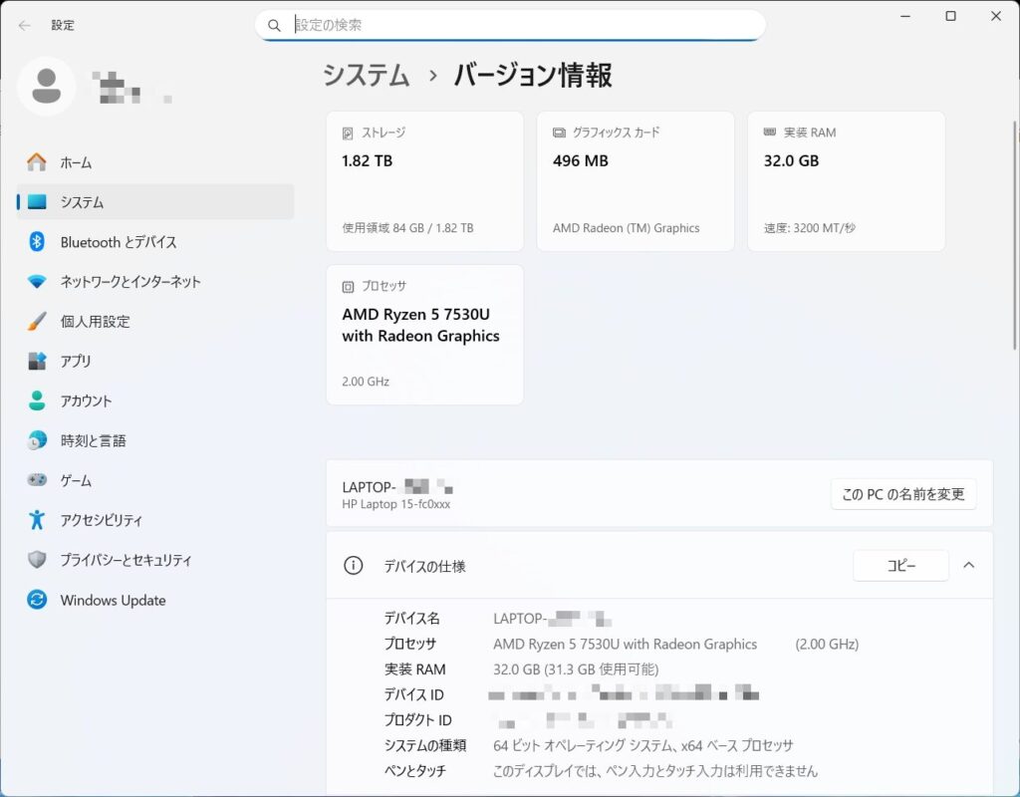Click the back arrow in title bar
The height and width of the screenshot is (797, 1020).
coord(25,25)
